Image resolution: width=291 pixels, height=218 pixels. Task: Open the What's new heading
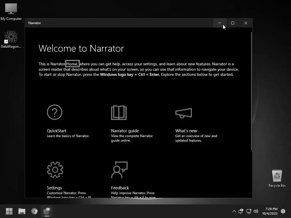(186, 131)
